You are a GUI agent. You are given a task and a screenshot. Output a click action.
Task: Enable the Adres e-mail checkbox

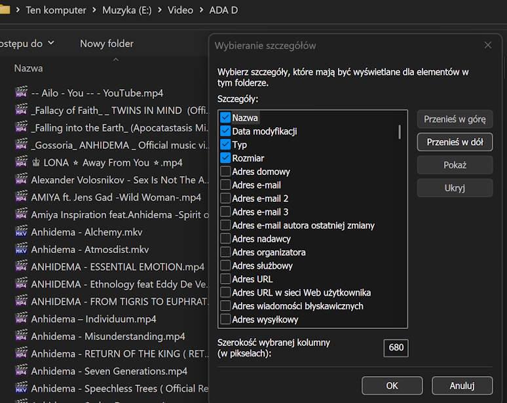pos(225,185)
